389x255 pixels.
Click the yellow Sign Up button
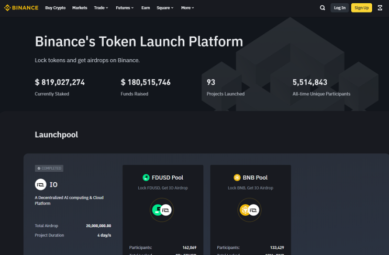361,8
